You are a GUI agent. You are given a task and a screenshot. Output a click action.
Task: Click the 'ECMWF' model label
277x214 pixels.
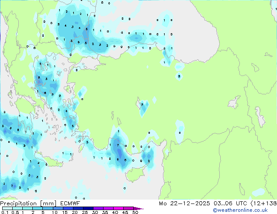(70, 204)
